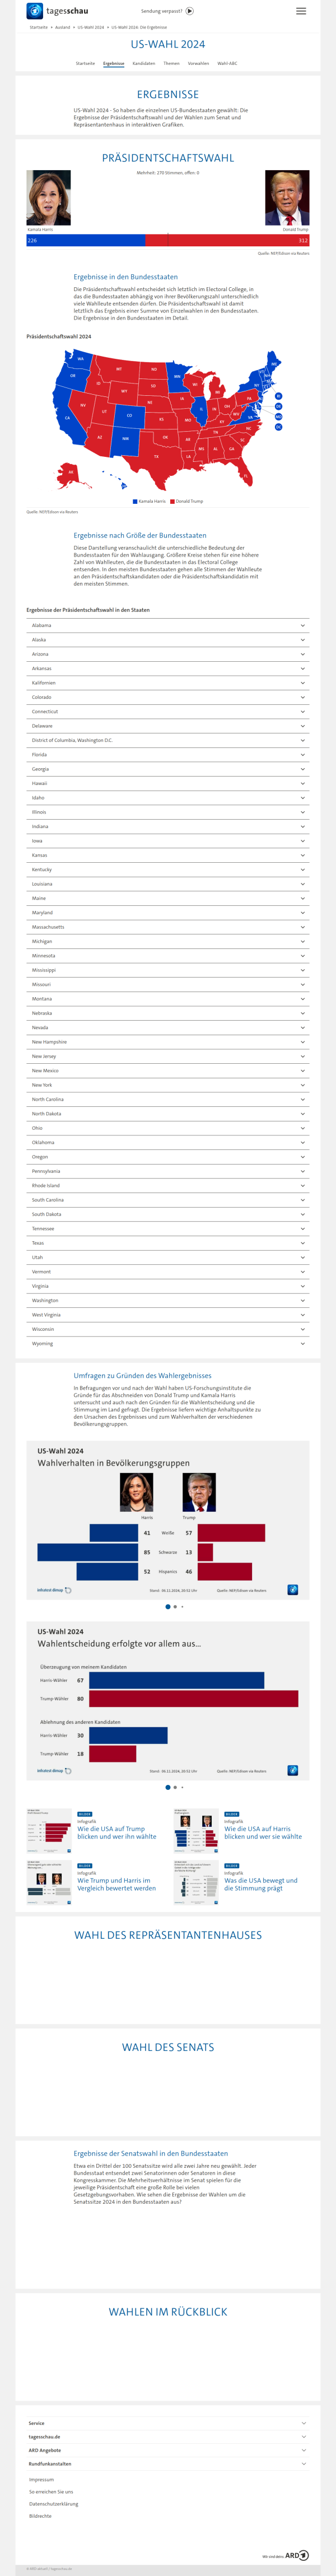Click the tagesschau logo
Screen dimensions: 336x2576
(x=57, y=11)
